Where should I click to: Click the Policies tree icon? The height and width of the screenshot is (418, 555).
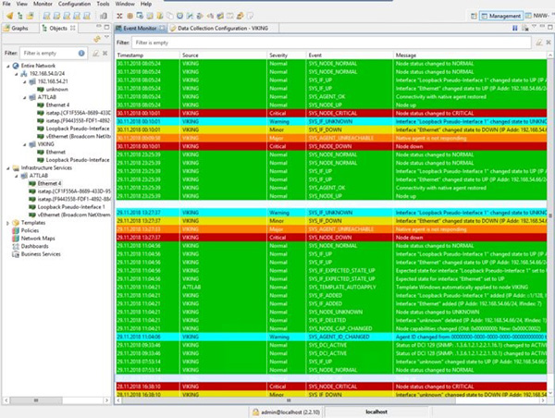coord(16,230)
